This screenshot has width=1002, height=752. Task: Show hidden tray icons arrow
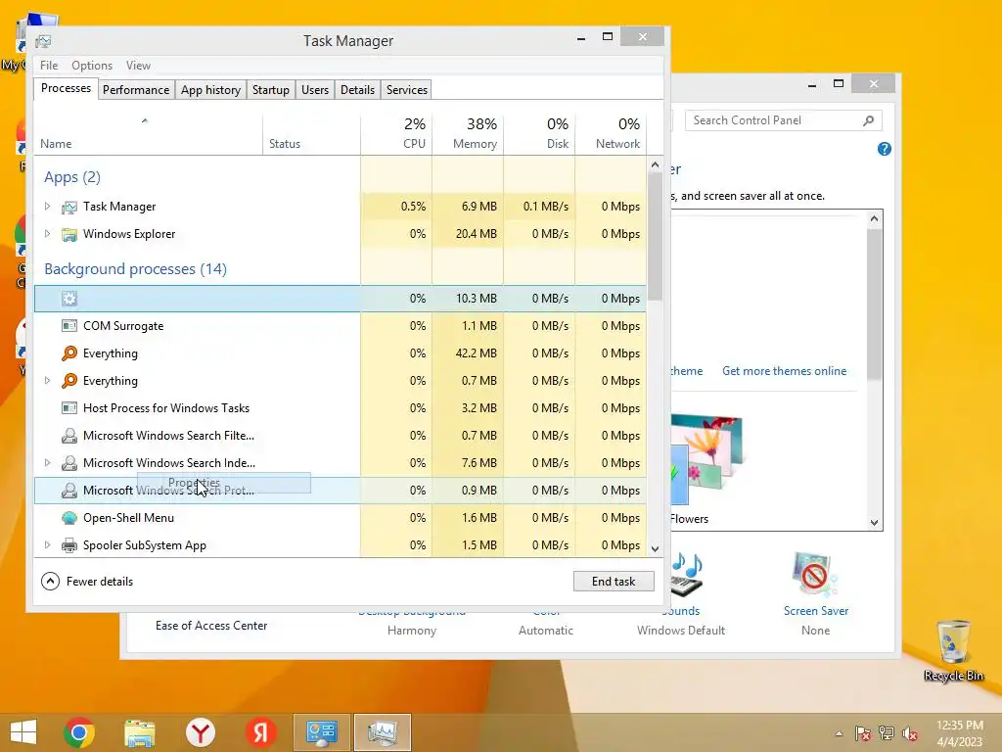(839, 734)
